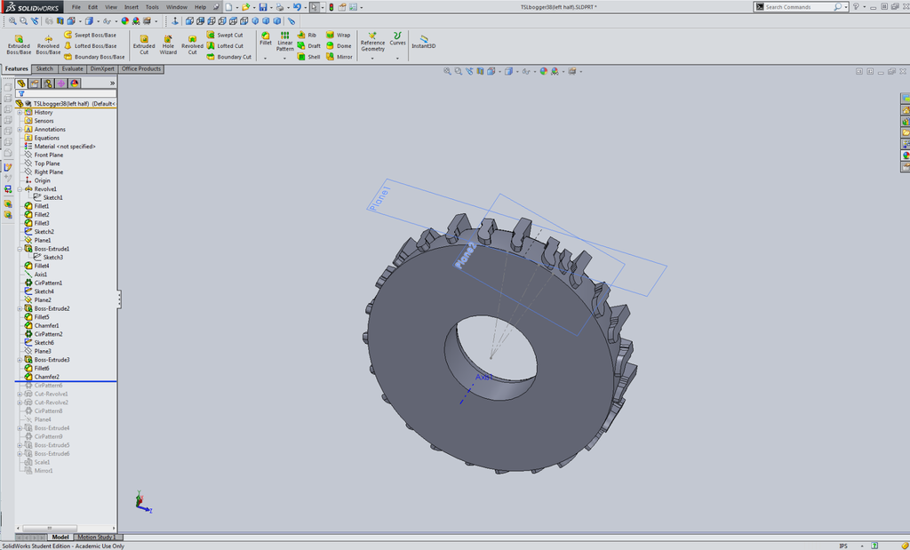
Task: Select the Swept Cut tool
Action: tap(224, 36)
